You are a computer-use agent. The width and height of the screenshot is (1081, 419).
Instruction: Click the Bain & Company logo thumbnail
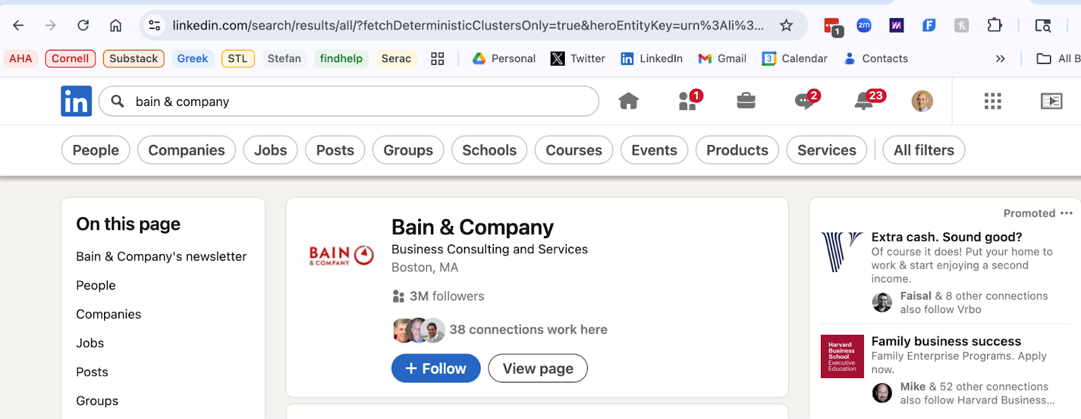[x=341, y=255]
